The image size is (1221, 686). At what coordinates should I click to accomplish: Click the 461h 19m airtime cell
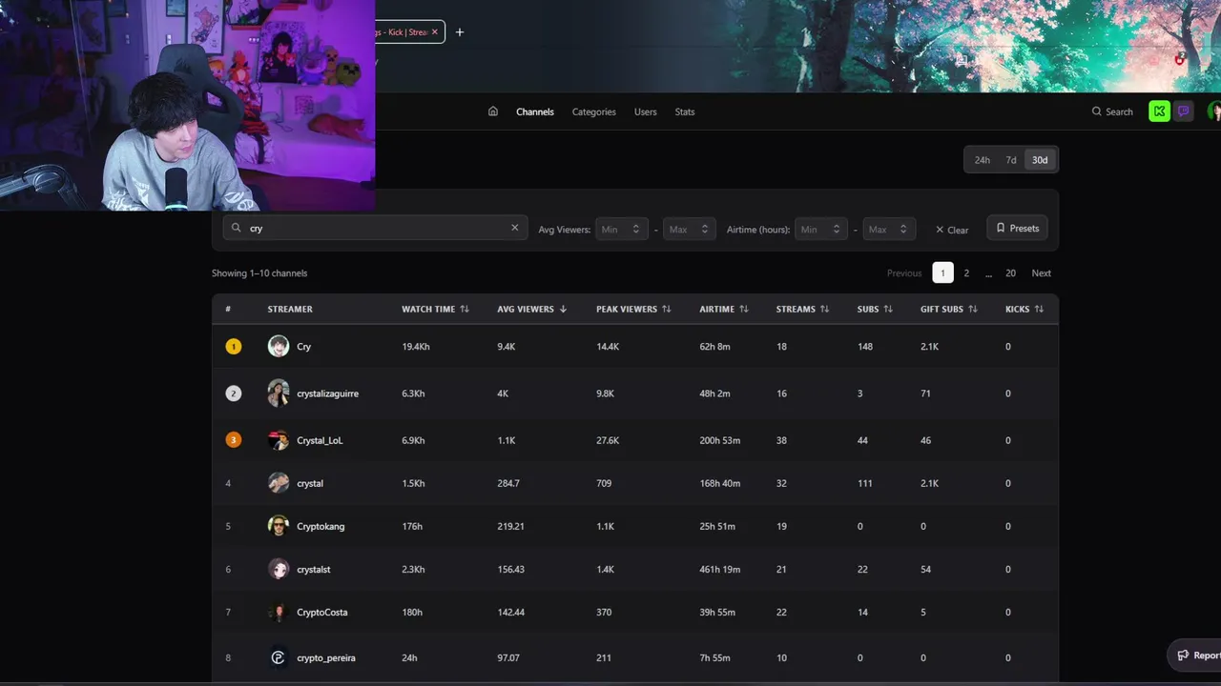tap(719, 569)
